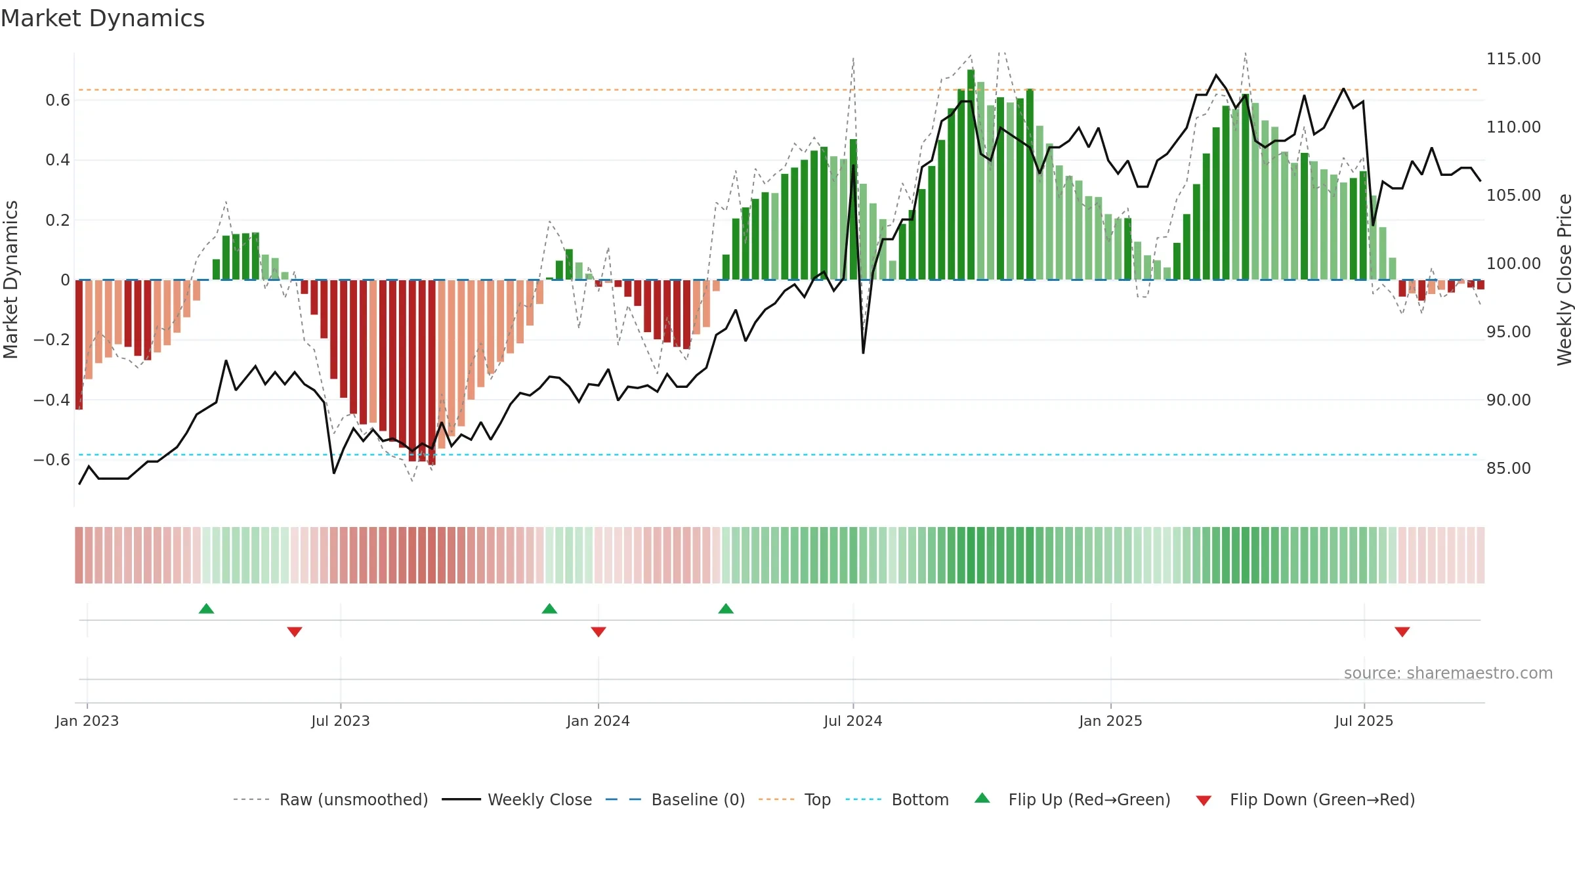This screenshot has height=886, width=1575.
Task: Click the 115.00 price axis tick
Action: 1513,58
